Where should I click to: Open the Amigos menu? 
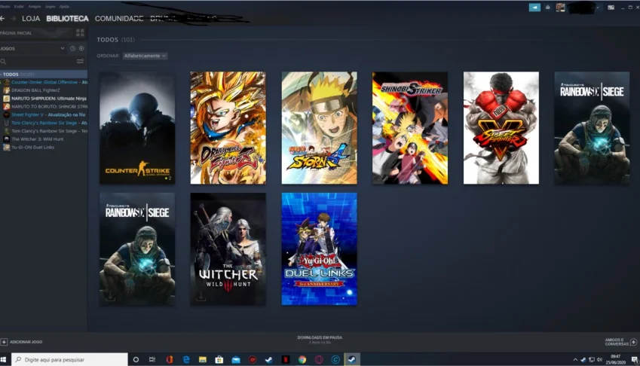34,7
